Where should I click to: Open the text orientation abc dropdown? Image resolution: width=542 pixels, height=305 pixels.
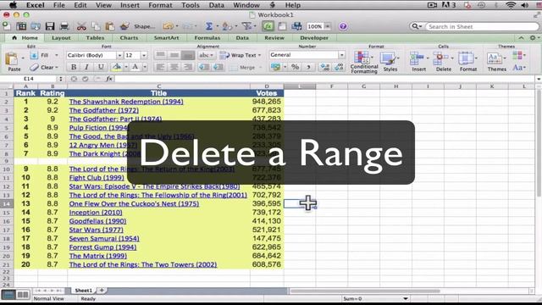pyautogui.click(x=206, y=55)
